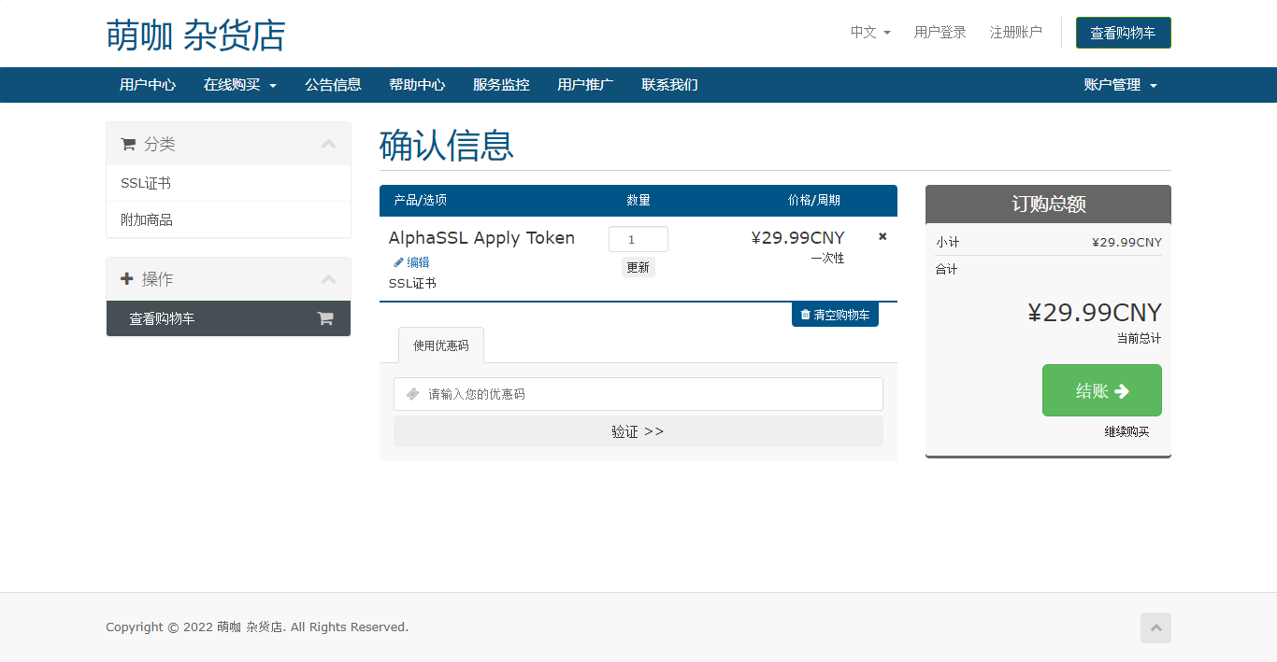The height and width of the screenshot is (662, 1277).
Task: Select the SSL证书 category in sidebar
Action: point(146,184)
